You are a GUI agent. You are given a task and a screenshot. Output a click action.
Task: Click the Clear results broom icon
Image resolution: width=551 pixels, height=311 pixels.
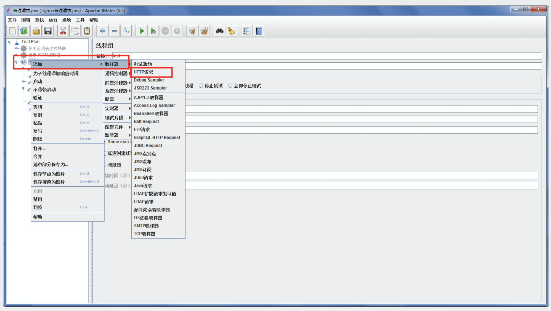pos(192,31)
